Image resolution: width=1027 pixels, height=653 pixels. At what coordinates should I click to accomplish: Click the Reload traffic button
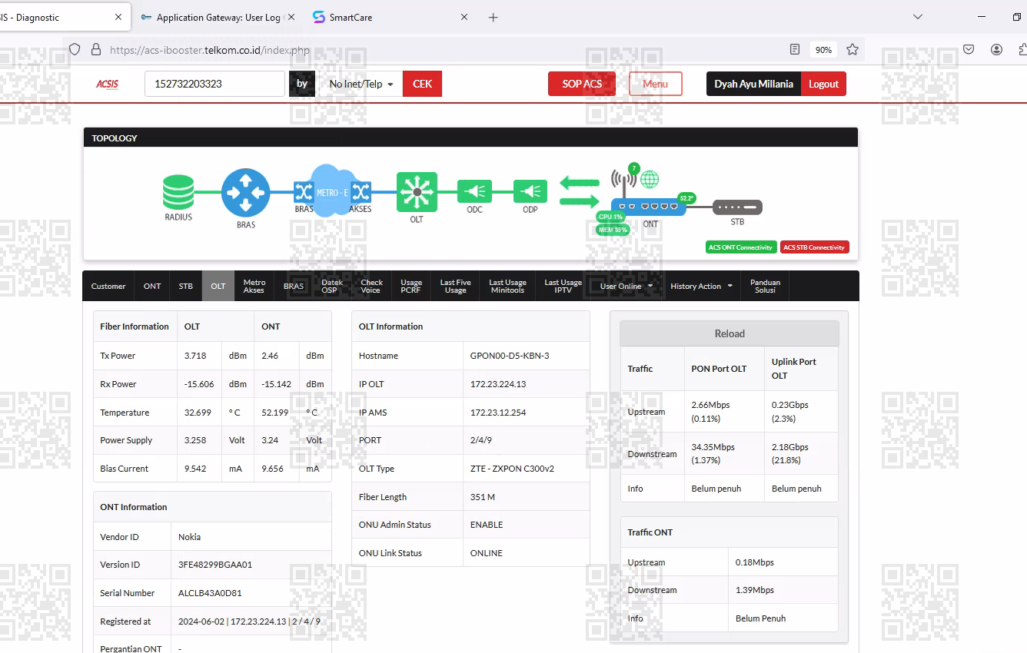pyautogui.click(x=730, y=333)
